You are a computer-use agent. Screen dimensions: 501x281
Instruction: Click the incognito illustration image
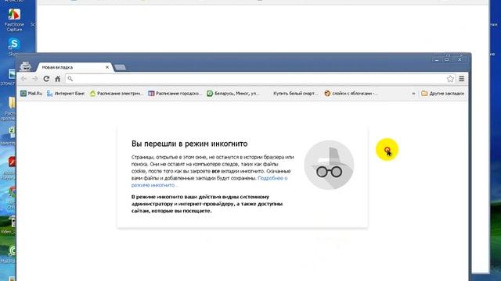pyautogui.click(x=329, y=165)
